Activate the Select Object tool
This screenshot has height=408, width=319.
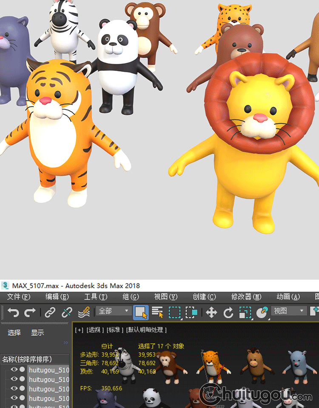[141, 313]
